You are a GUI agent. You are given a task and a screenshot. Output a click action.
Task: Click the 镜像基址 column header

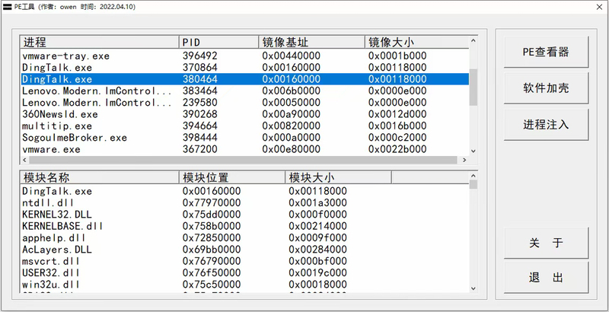311,42
